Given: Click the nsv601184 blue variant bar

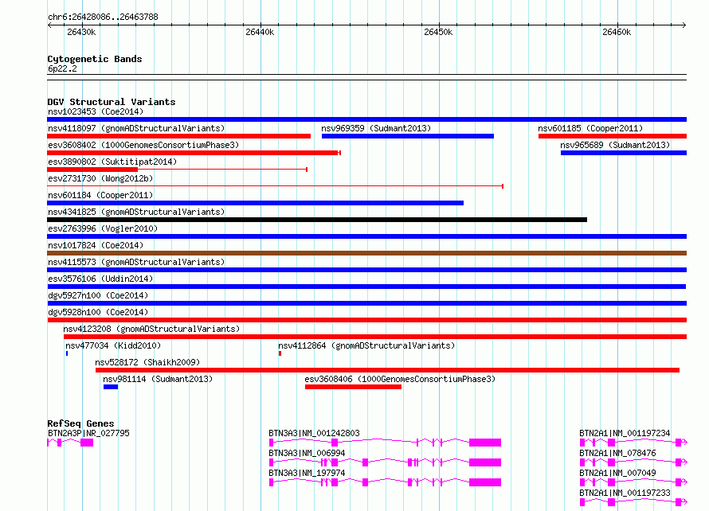Looking at the screenshot, I should [255, 203].
